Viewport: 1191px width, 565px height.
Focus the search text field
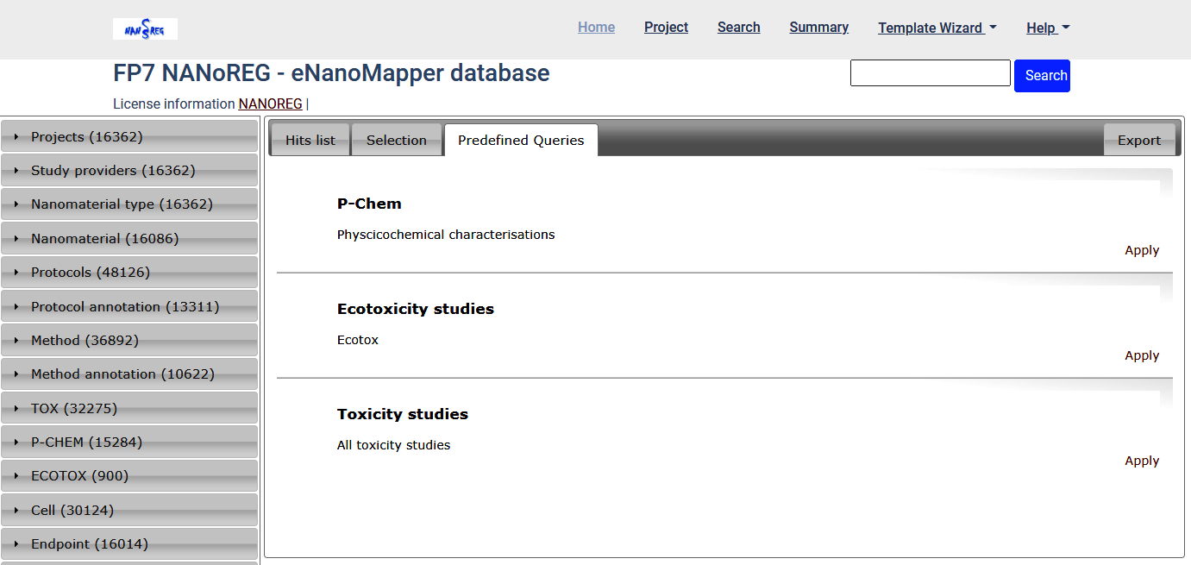coord(930,73)
